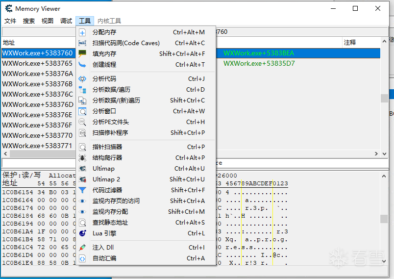This screenshot has height=279, width=394.
Task: Click the spider icon for 结构爬行器
Action: coord(82,158)
